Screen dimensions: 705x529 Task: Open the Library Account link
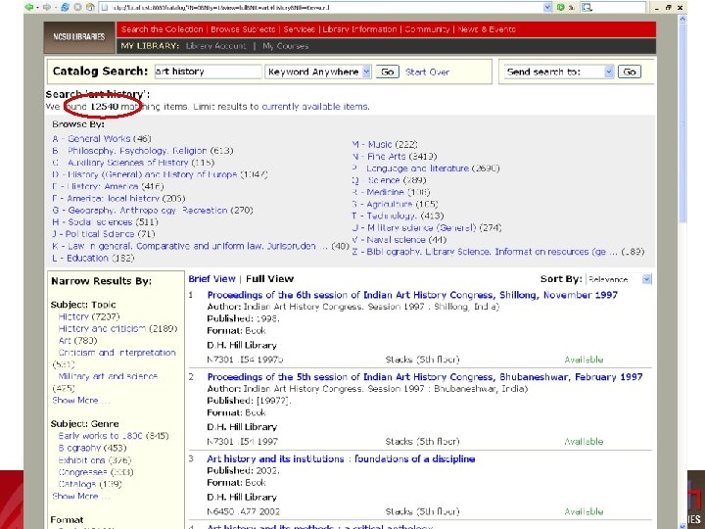click(x=215, y=46)
